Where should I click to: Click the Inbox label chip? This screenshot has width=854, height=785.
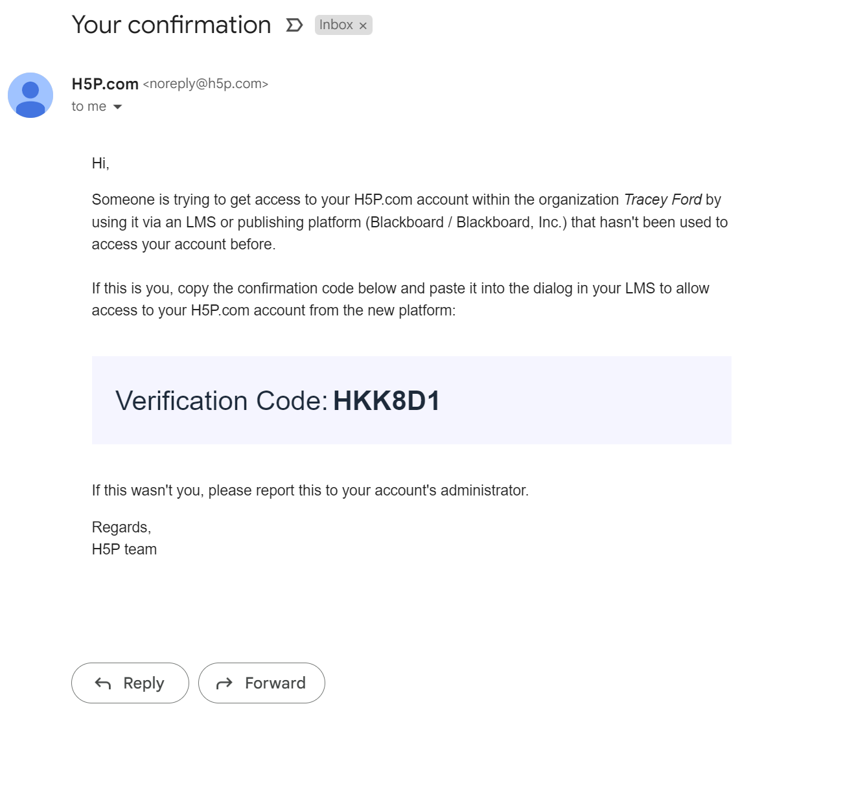[x=336, y=25]
